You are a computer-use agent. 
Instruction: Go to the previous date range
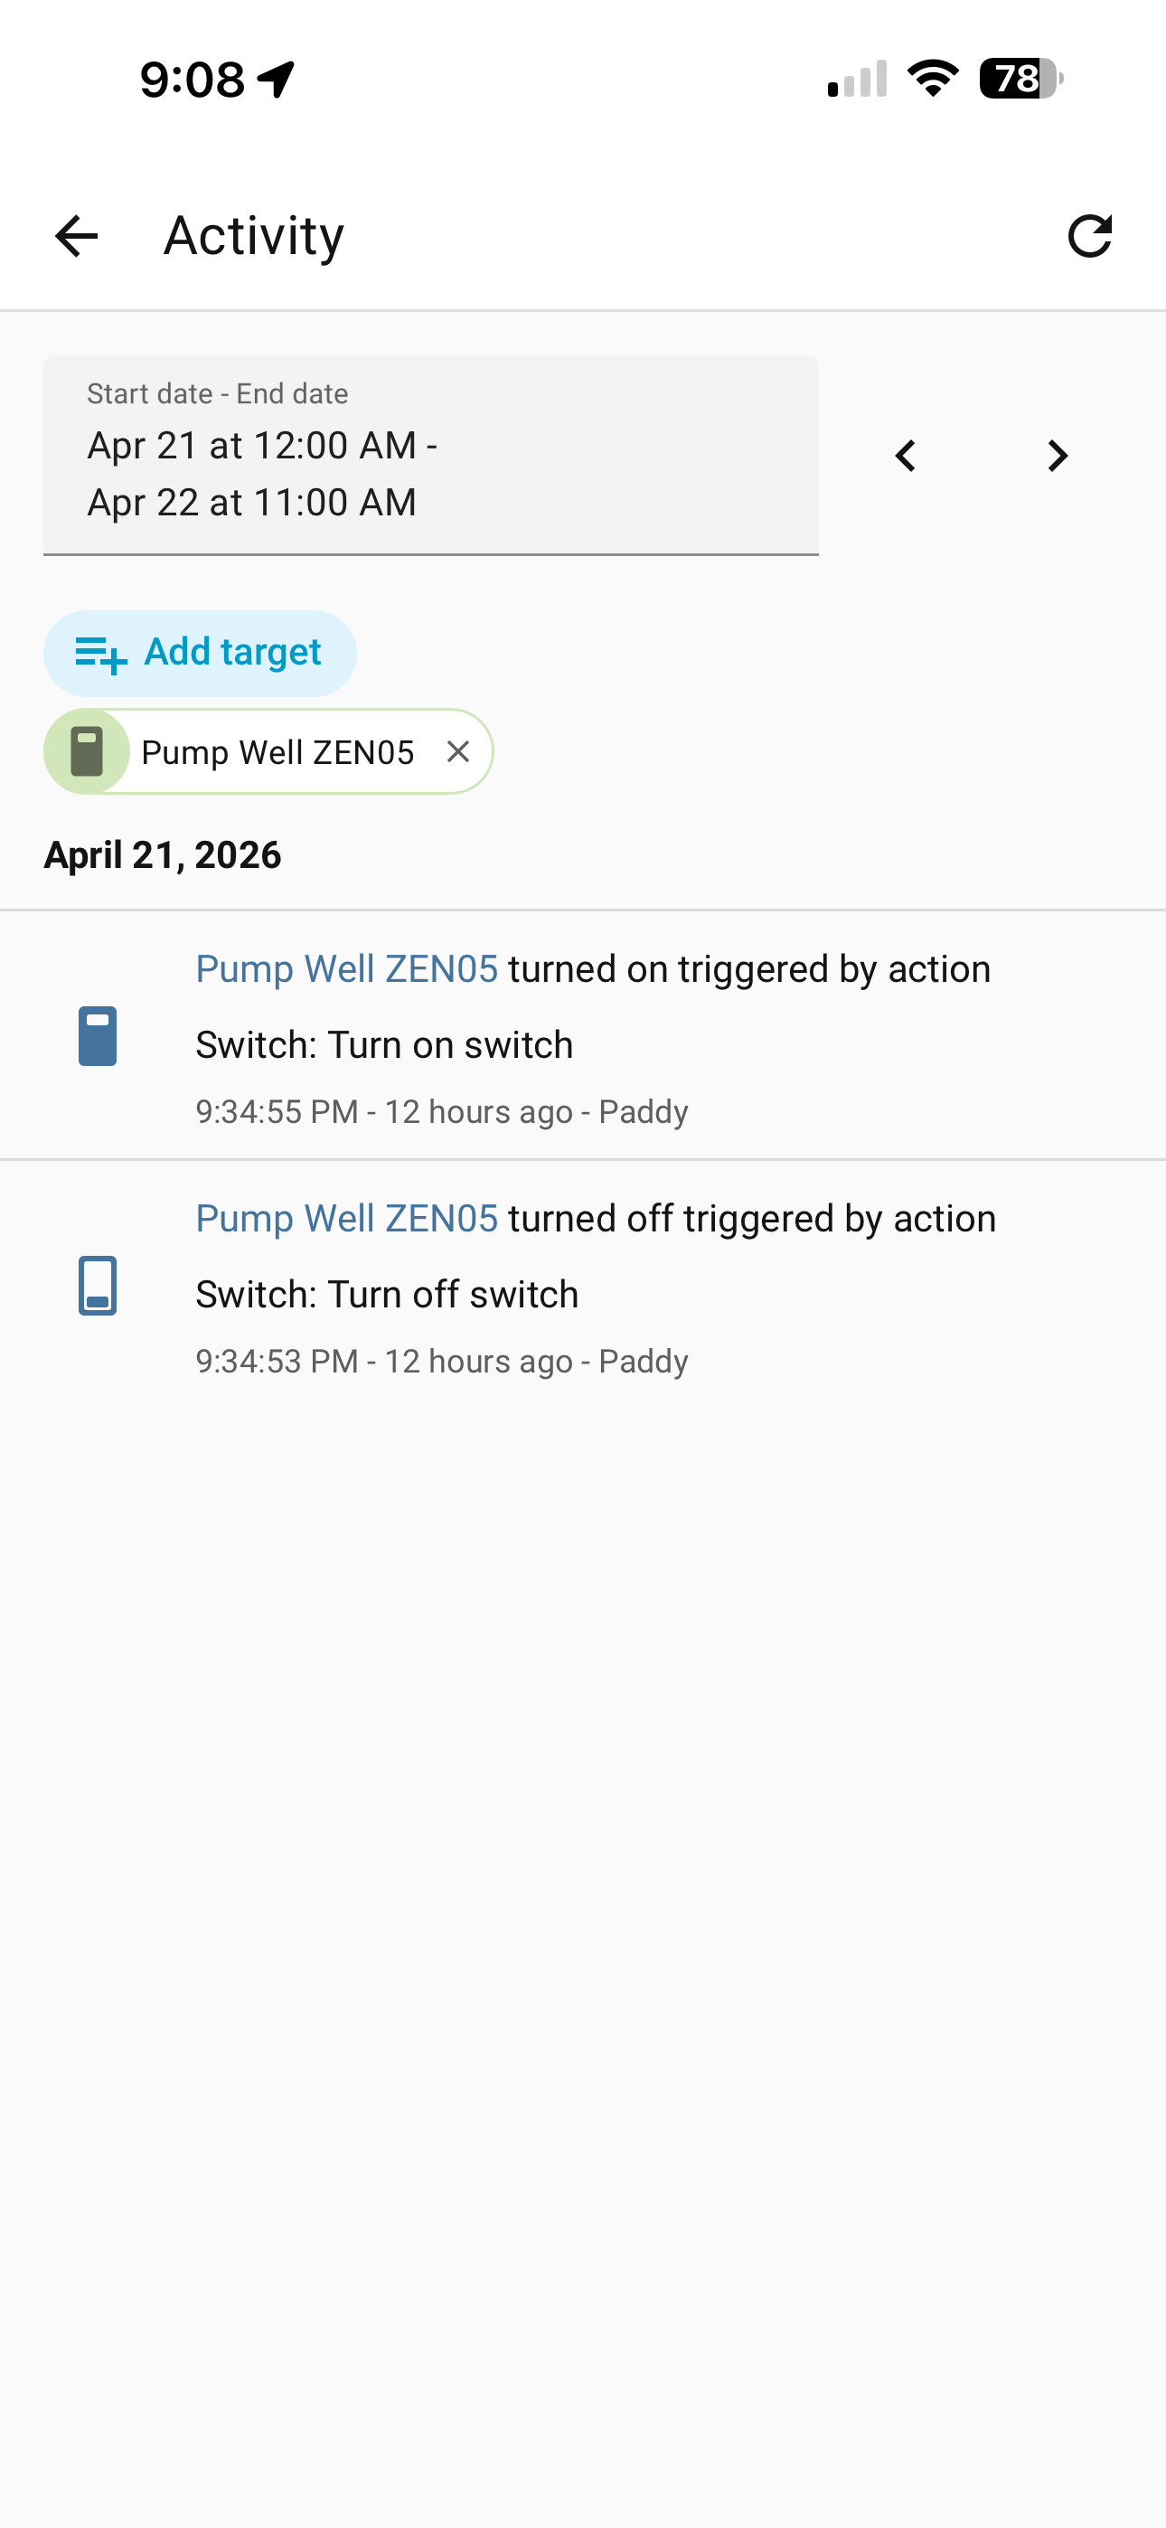(906, 457)
